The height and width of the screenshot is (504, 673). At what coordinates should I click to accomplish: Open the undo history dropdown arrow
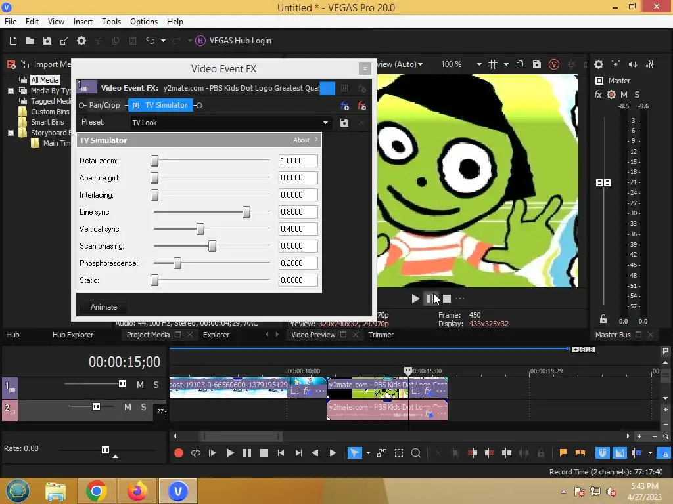(163, 41)
